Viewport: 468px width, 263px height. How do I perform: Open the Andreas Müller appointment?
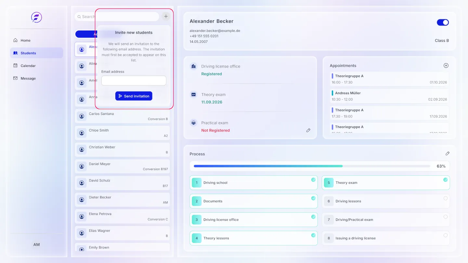tap(389, 96)
